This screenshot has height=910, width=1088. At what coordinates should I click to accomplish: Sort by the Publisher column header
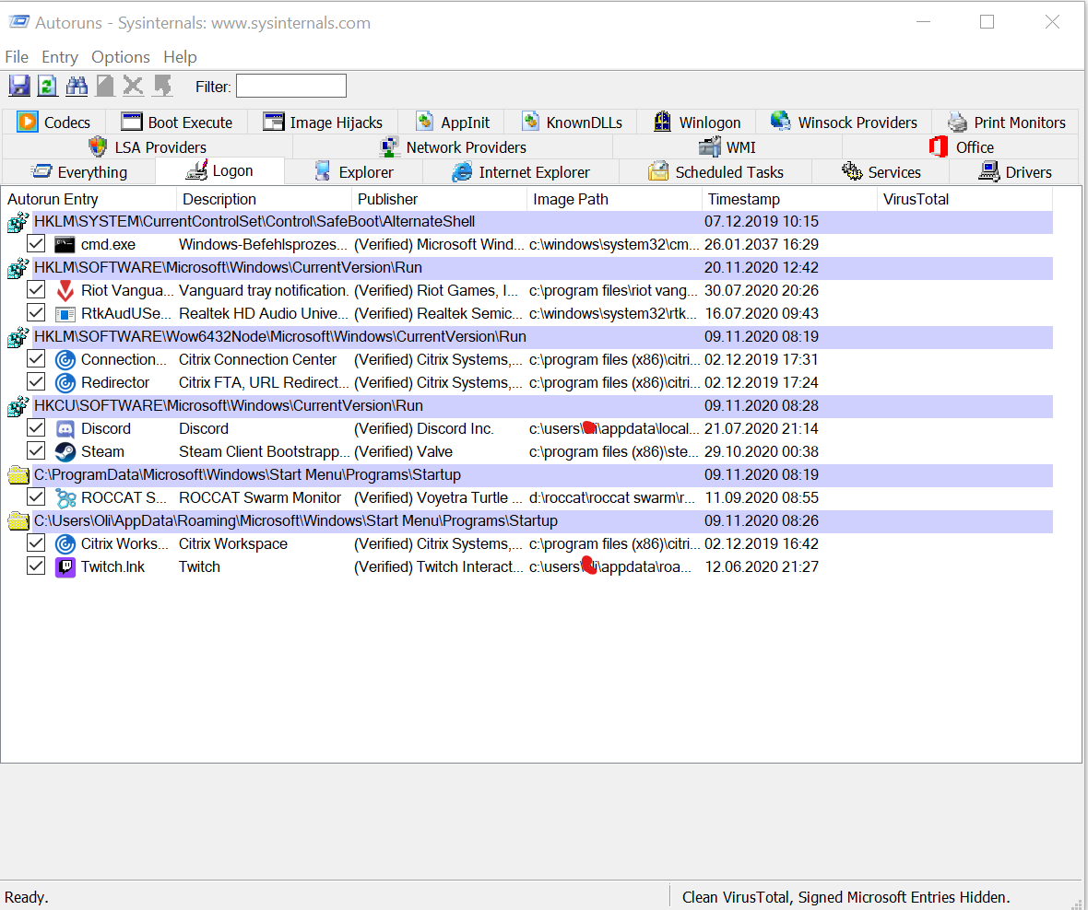coord(439,200)
